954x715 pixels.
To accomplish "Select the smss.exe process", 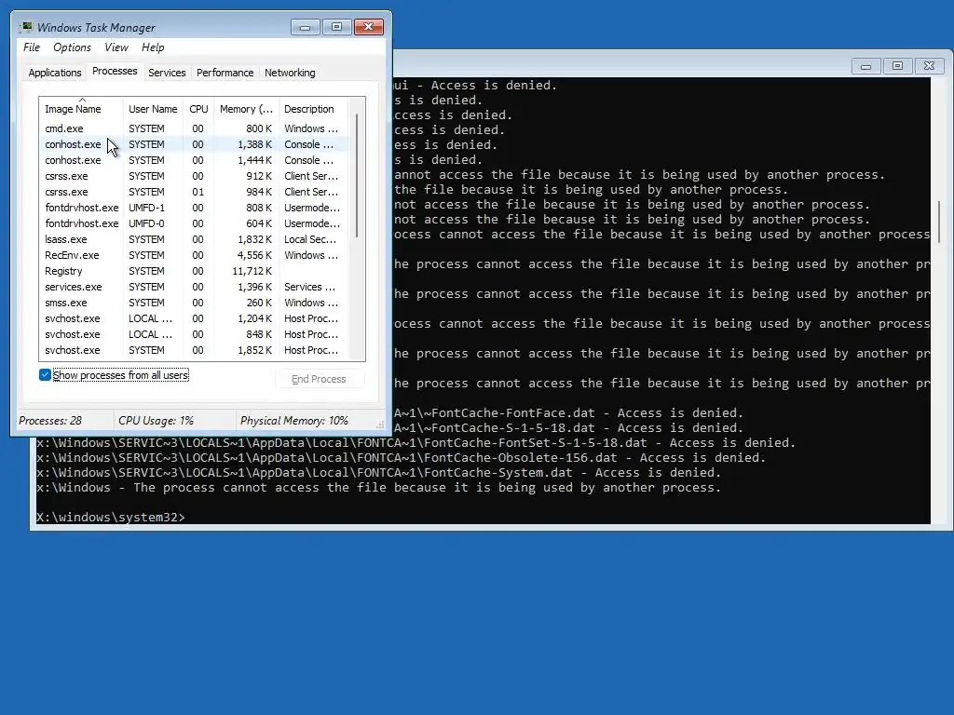I will coord(195,303).
